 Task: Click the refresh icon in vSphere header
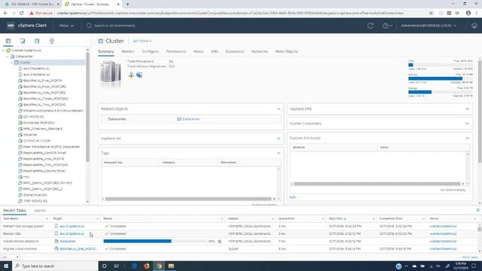pyautogui.click(x=371, y=26)
